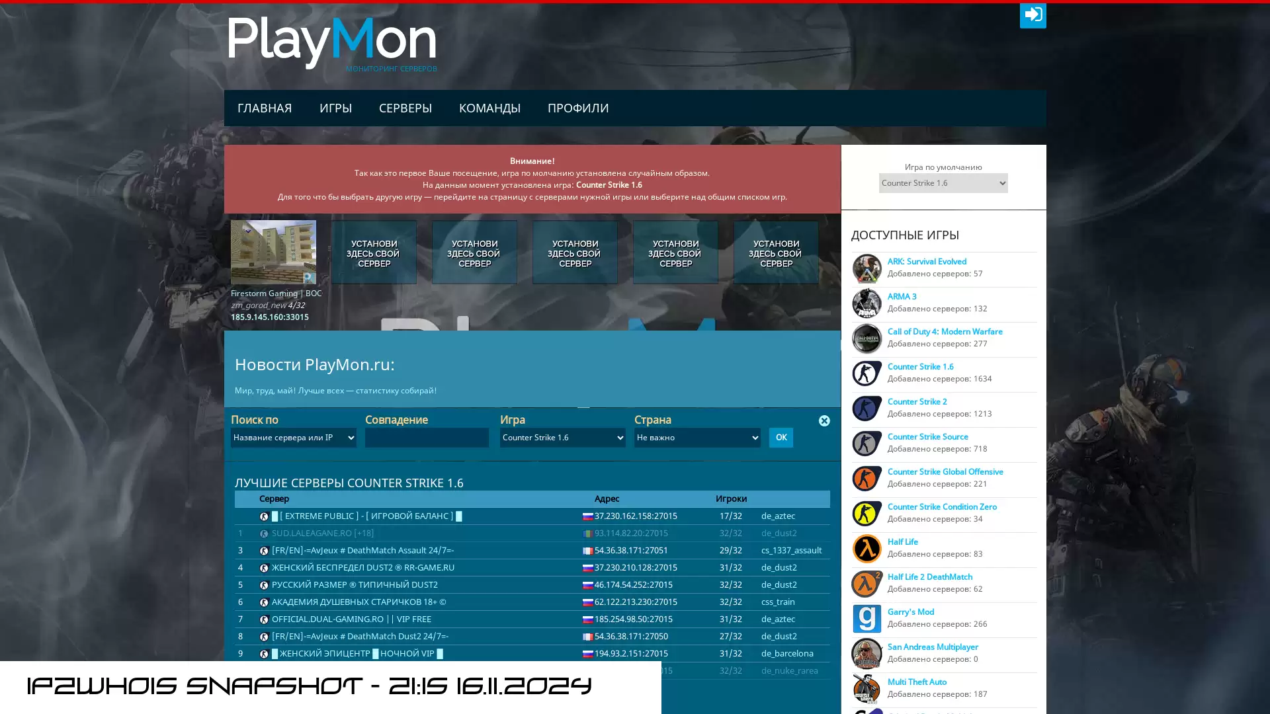Click map name cs_1337_assault

[791, 551]
